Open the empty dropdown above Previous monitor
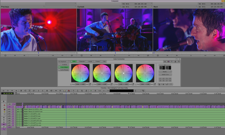225x135 pixels. 61,4
